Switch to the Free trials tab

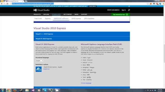tap(38, 18)
